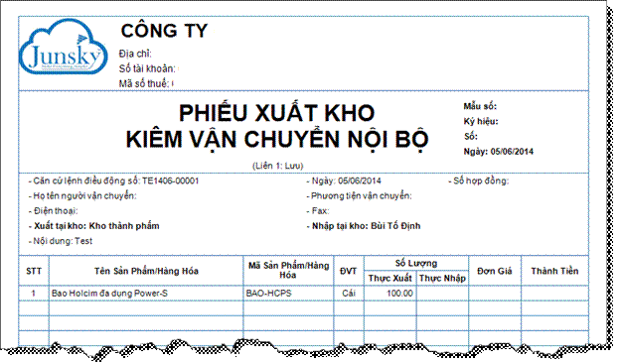
Task: Click the Ký hiệu field
Action: (x=481, y=121)
